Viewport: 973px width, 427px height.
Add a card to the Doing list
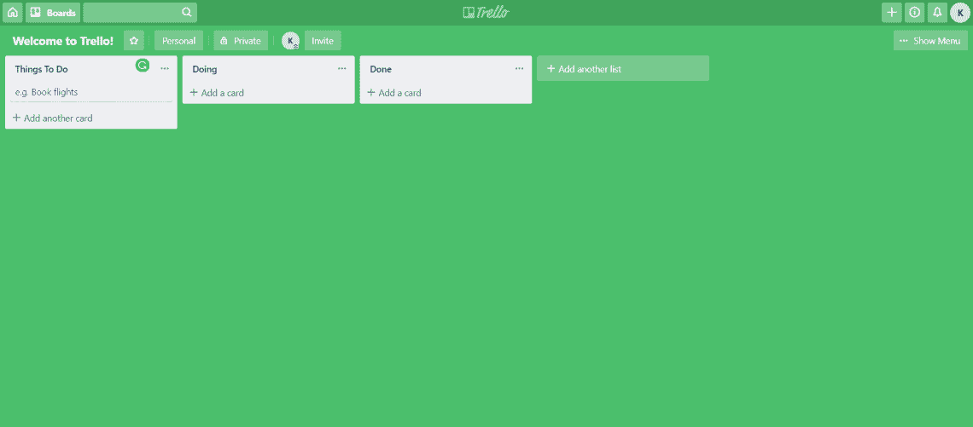click(x=217, y=93)
